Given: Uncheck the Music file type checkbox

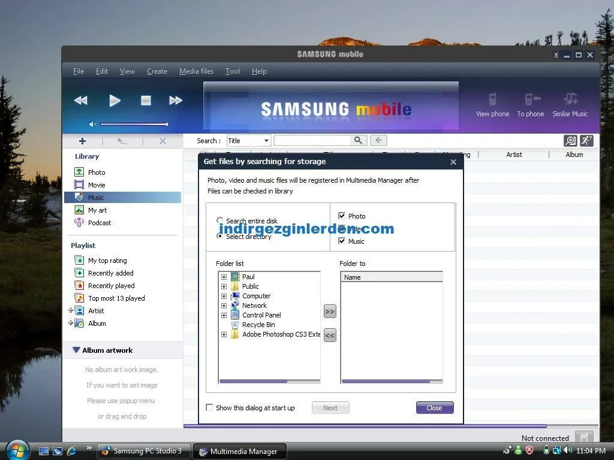Looking at the screenshot, I should [x=342, y=241].
